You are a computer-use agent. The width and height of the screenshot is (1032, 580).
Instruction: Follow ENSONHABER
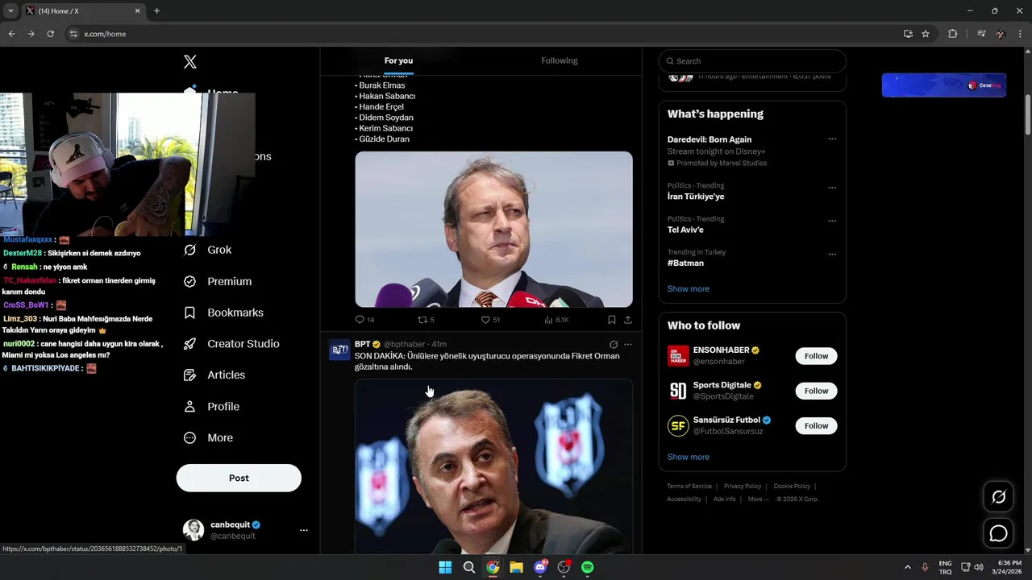[x=816, y=356]
